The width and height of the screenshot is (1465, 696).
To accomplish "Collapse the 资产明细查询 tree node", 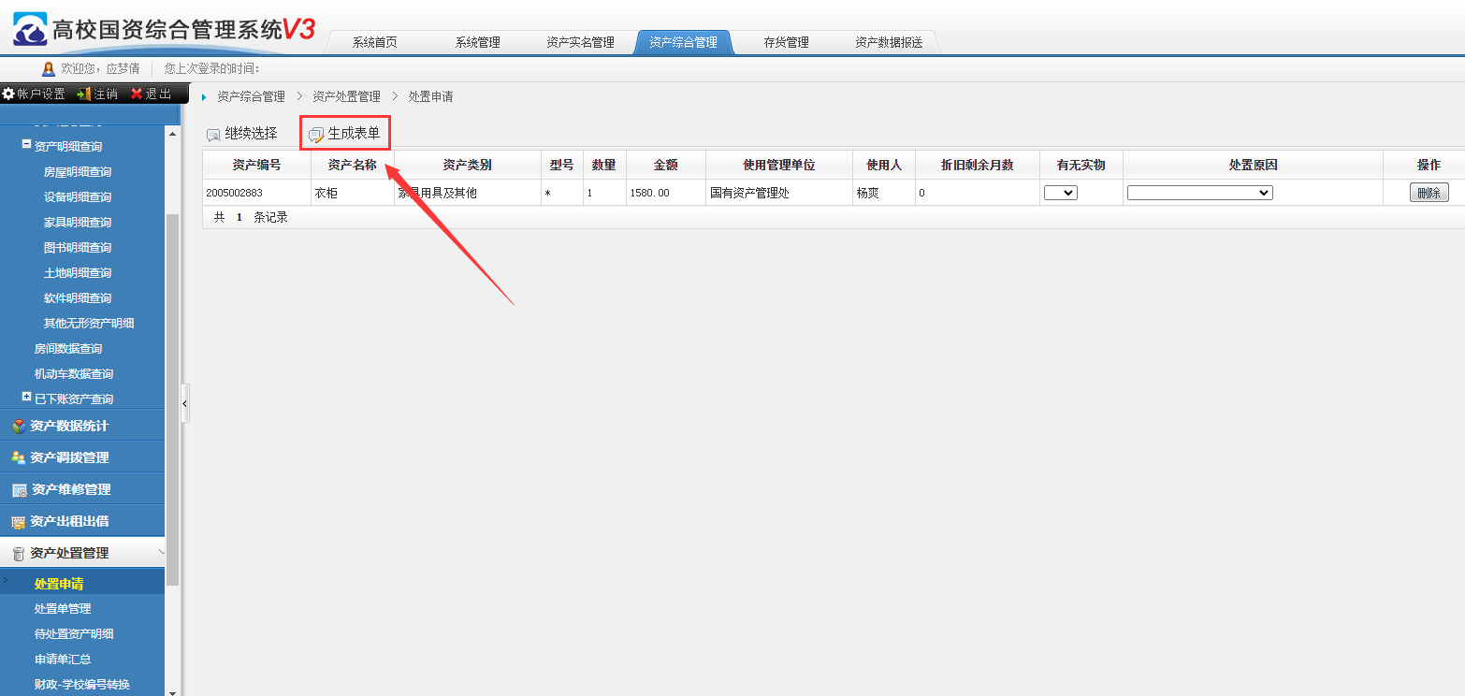I will point(26,145).
